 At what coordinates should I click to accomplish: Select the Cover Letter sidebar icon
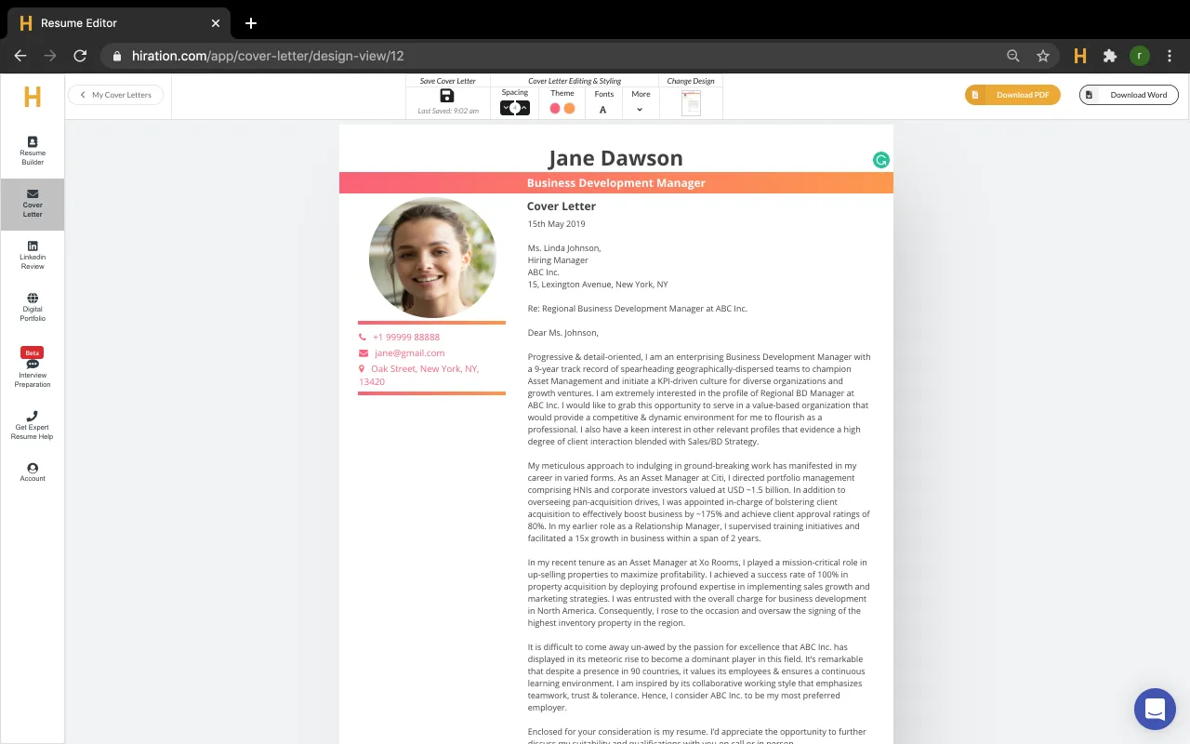coord(32,205)
